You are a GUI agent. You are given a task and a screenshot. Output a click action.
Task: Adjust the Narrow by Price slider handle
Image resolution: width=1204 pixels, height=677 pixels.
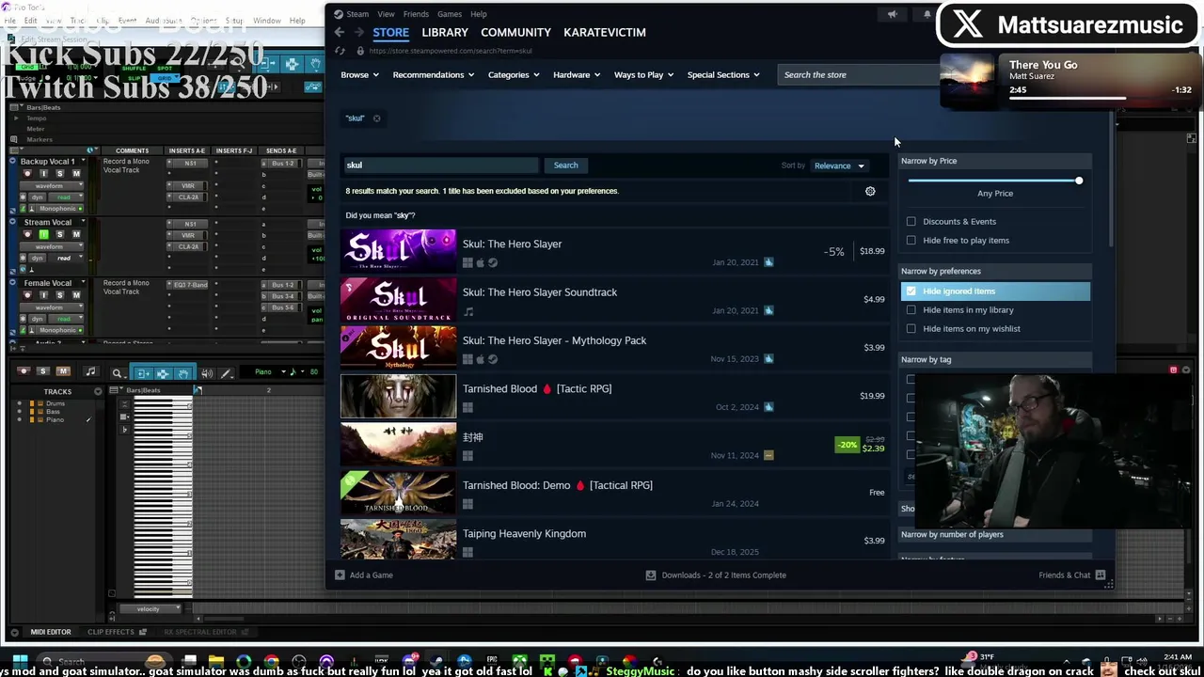click(1079, 181)
